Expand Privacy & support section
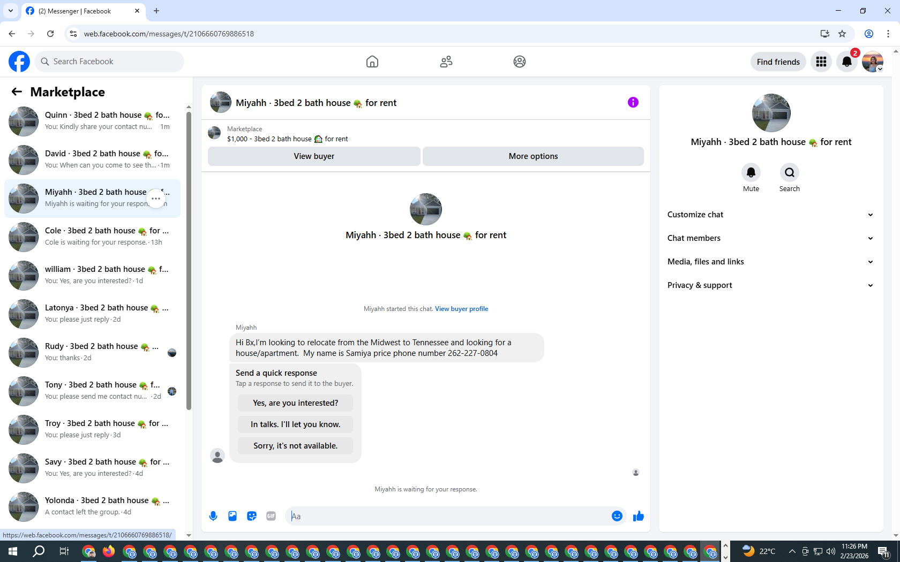 tap(771, 285)
